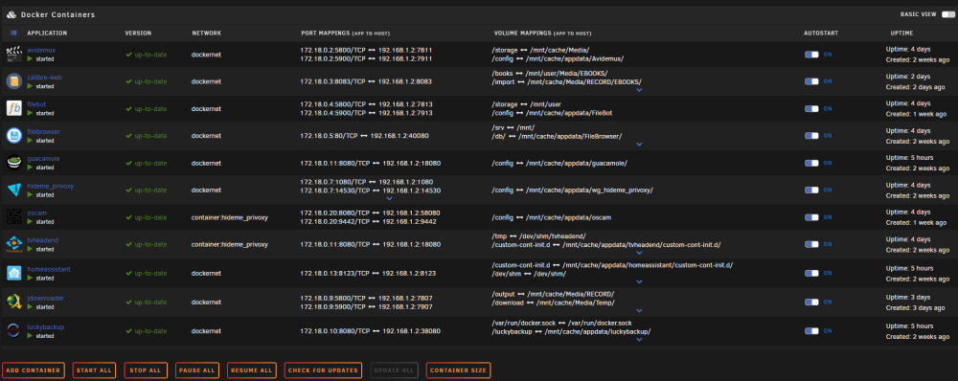This screenshot has width=958, height=381.
Task: Open the guacamole container link
Action: (x=43, y=158)
